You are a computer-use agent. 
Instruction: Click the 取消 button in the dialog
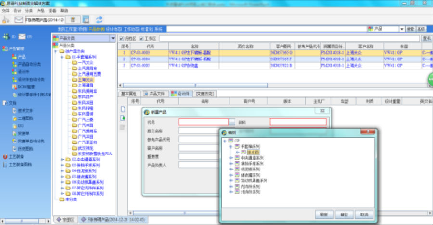[x=364, y=214]
